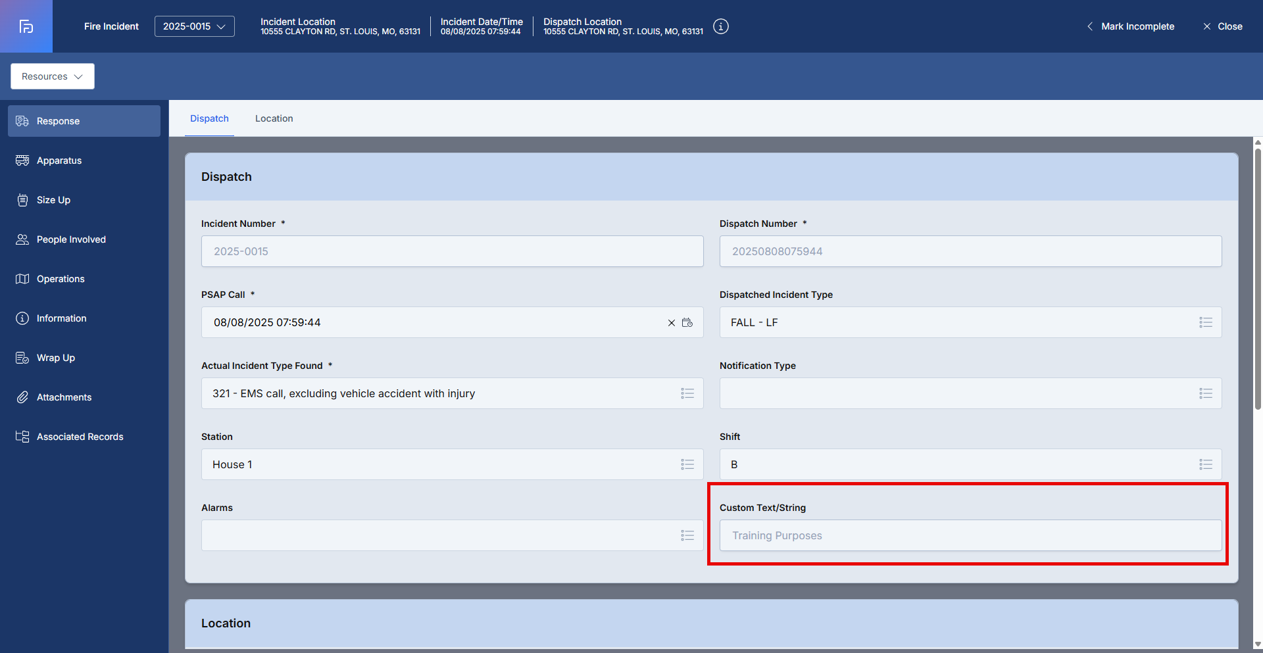Click the Incident Date/Time value
This screenshot has height=653, width=1263.
point(480,32)
